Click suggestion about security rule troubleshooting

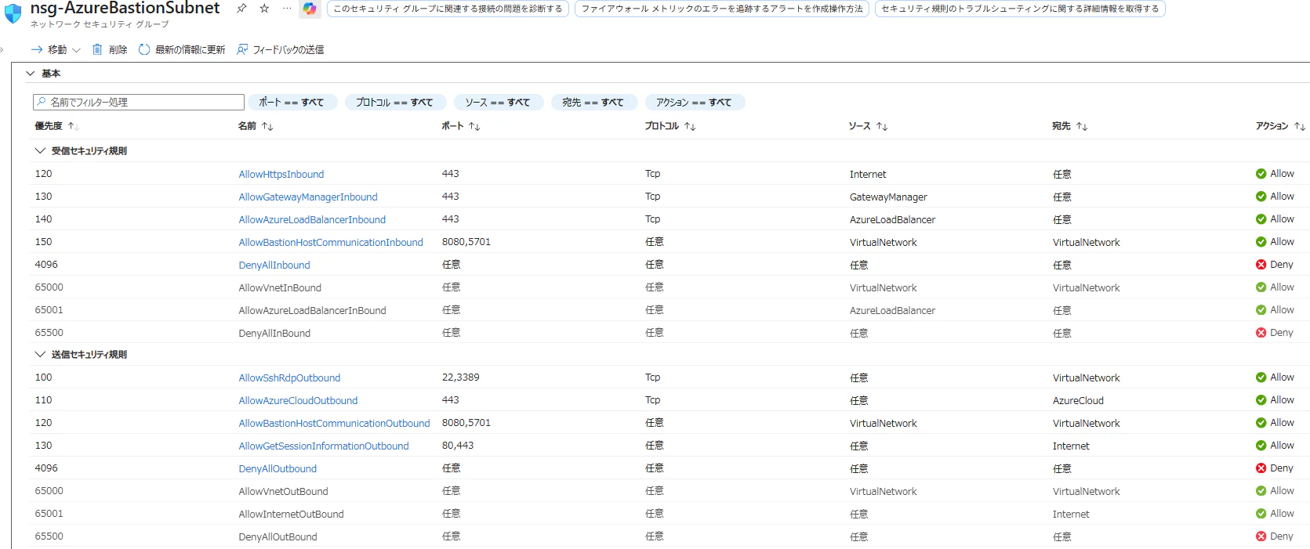click(x=1020, y=9)
